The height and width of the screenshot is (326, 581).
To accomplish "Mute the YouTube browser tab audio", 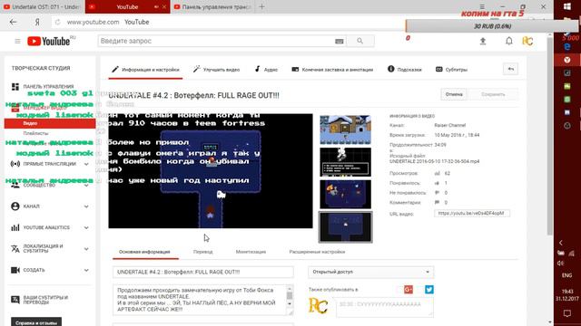I will point(156,7).
